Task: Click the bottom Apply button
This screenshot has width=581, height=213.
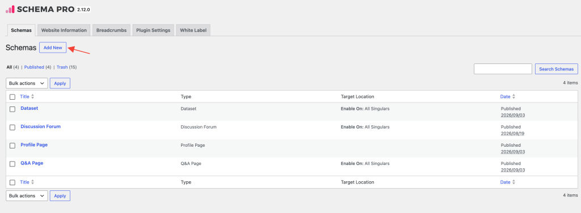Action: (60, 195)
